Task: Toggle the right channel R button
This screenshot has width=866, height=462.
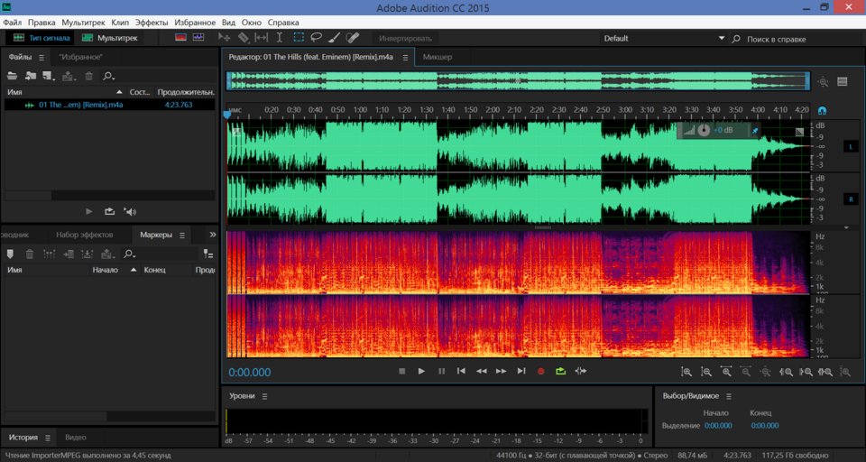Action: tap(851, 199)
